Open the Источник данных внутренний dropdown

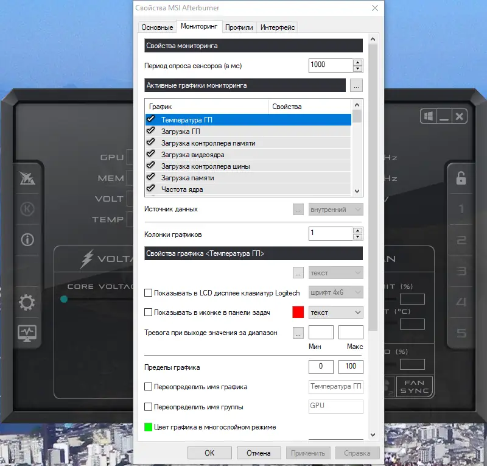[336, 210]
